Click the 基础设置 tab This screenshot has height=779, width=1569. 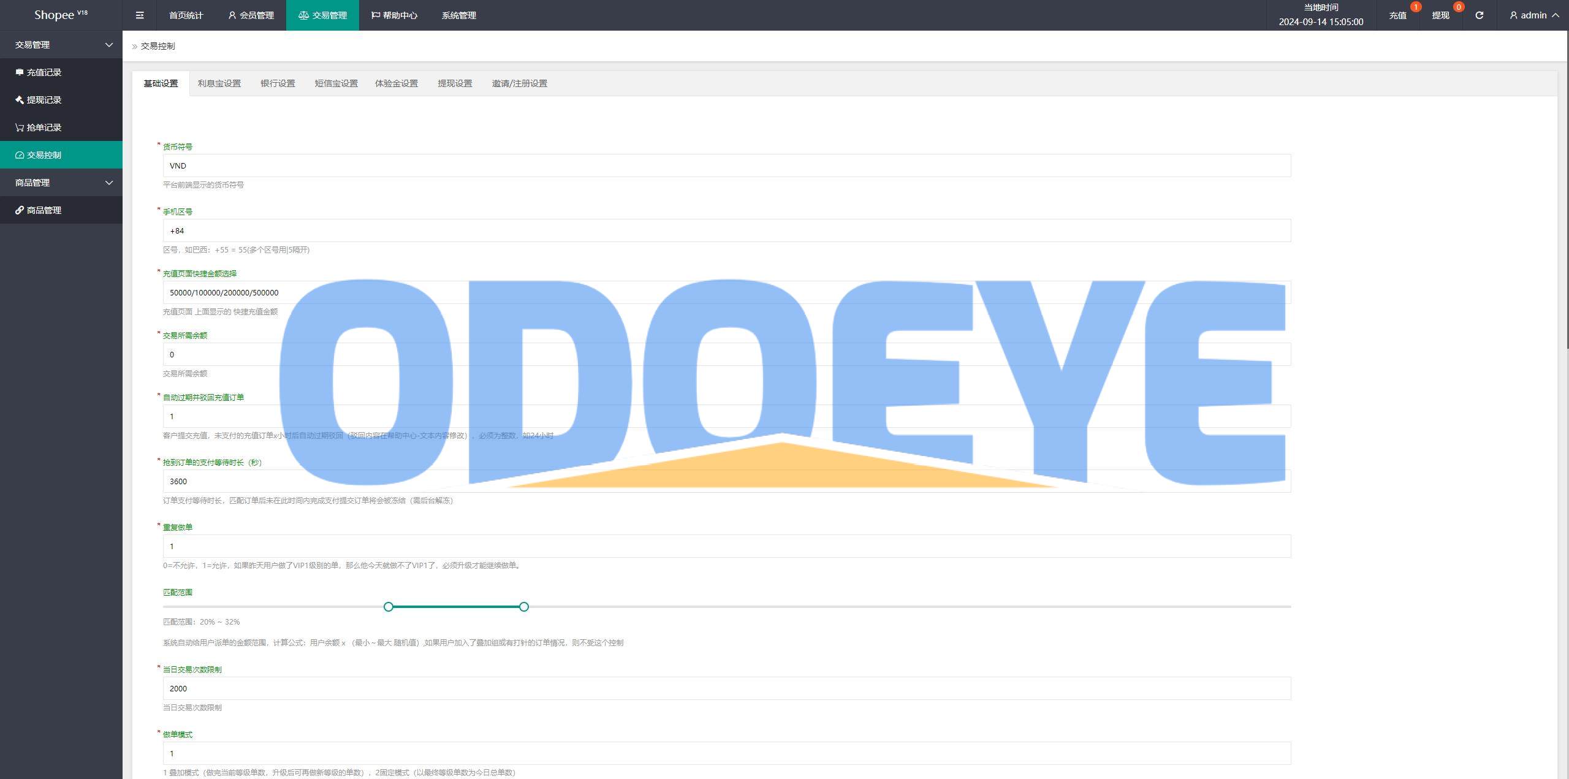coord(161,82)
